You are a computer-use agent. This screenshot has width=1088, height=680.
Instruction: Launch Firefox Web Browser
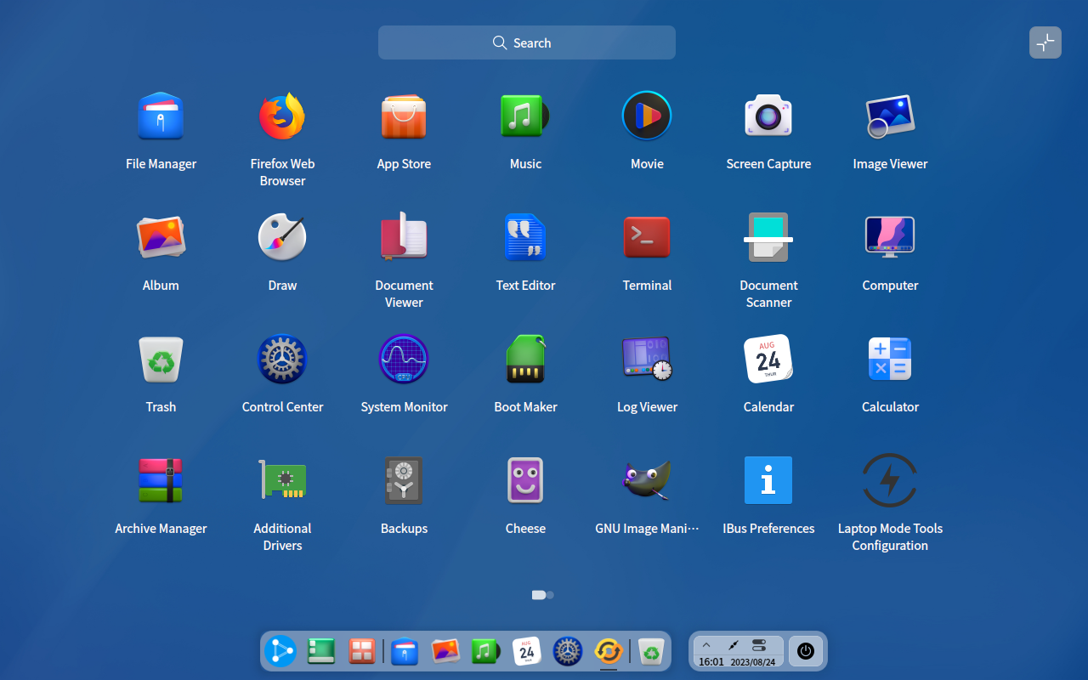(282, 116)
